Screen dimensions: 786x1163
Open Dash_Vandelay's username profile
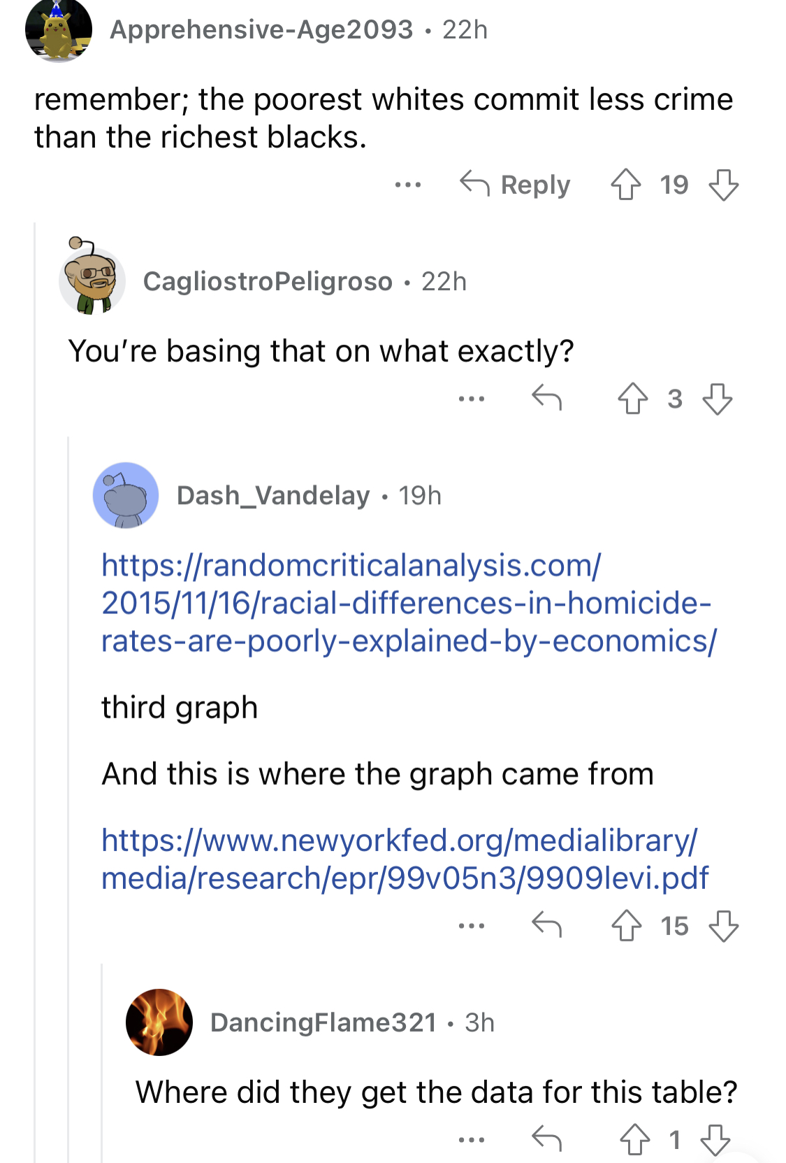[273, 495]
